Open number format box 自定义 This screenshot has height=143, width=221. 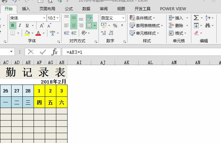(x=113, y=18)
